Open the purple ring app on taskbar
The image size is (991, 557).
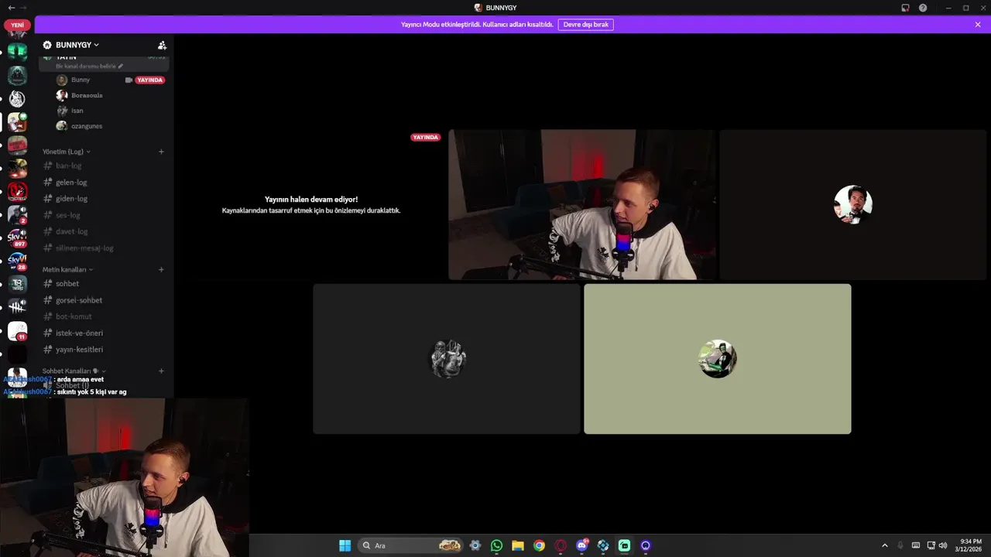coord(646,545)
